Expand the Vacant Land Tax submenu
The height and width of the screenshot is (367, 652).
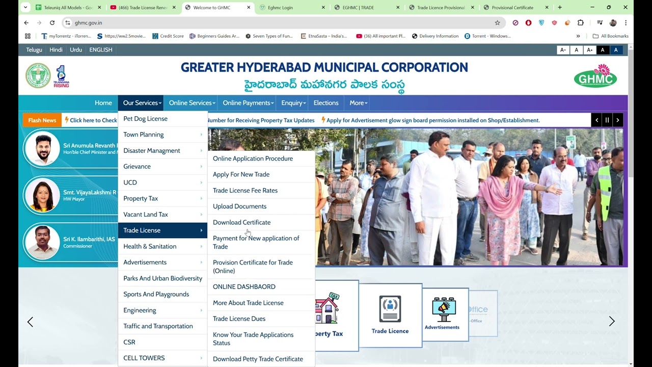162,215
